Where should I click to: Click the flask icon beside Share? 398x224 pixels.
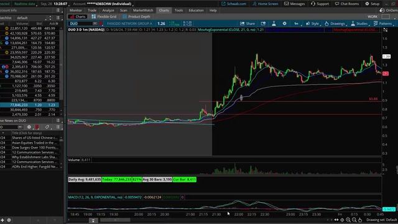tap(274, 24)
